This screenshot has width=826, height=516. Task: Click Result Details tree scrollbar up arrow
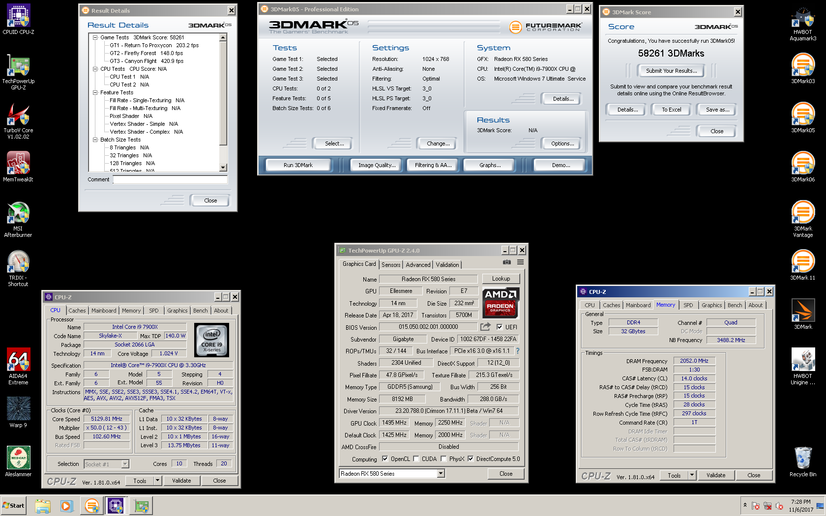[x=223, y=37]
